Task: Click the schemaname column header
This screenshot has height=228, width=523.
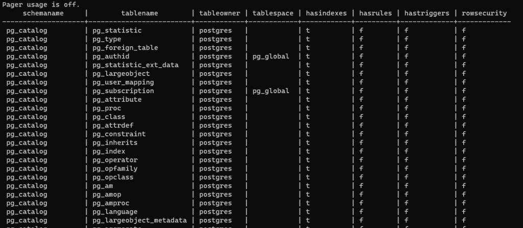Action: click(43, 13)
